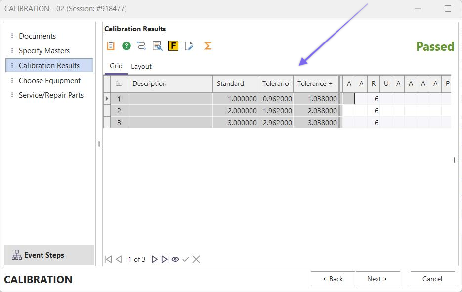Toggle the eye view icon in navigator
Viewport: 462px width, 292px height.
click(x=175, y=259)
